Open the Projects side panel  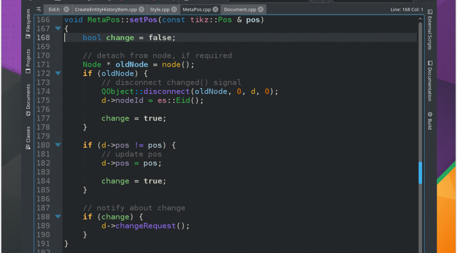[28, 61]
